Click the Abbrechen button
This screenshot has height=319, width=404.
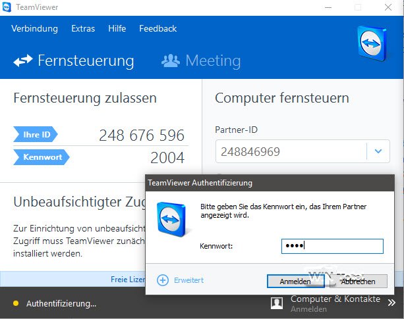click(x=358, y=282)
